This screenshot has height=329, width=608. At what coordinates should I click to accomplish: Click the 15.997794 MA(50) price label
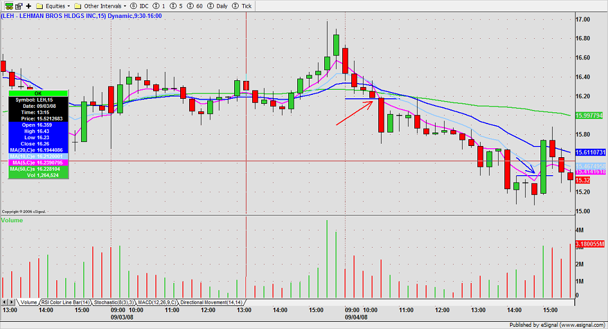(589, 116)
